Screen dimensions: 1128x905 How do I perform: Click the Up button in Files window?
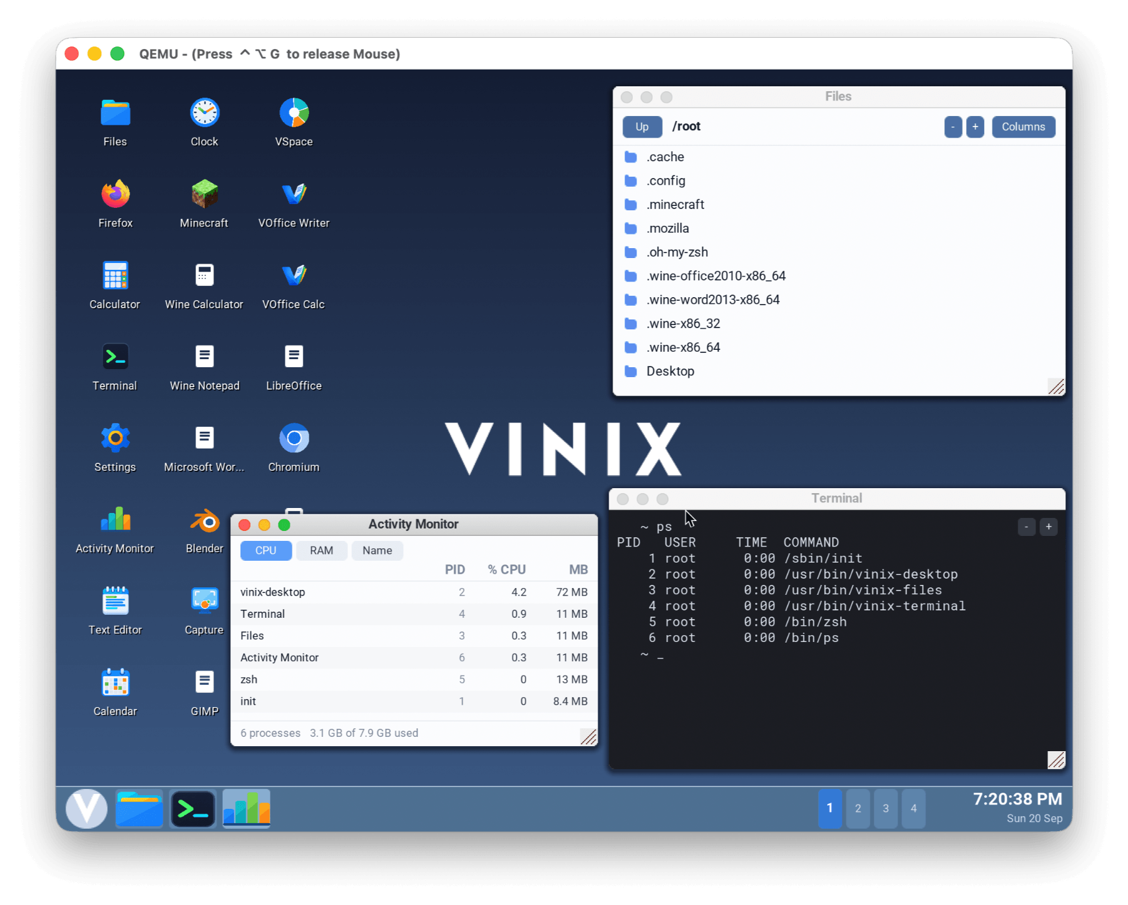642,127
